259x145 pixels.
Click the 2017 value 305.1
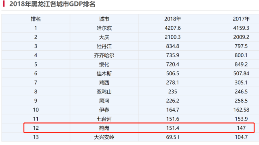(x=241, y=83)
